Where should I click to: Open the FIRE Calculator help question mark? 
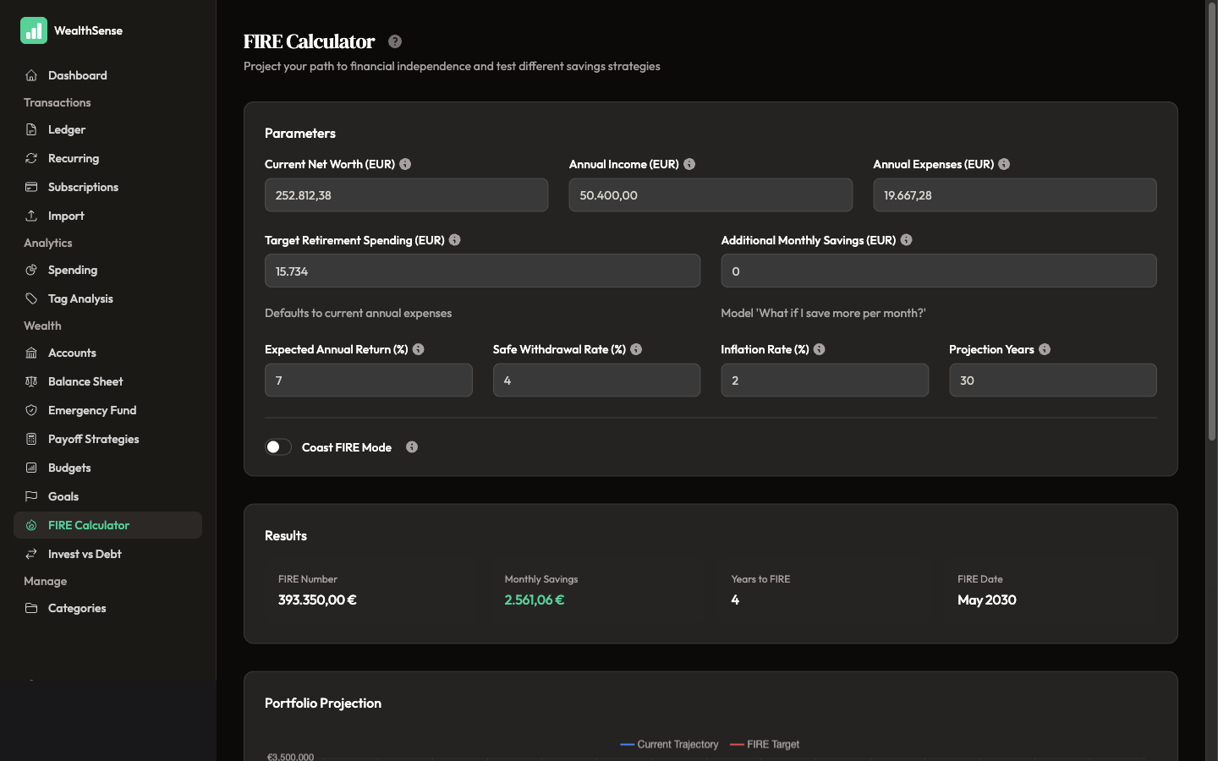pos(395,41)
